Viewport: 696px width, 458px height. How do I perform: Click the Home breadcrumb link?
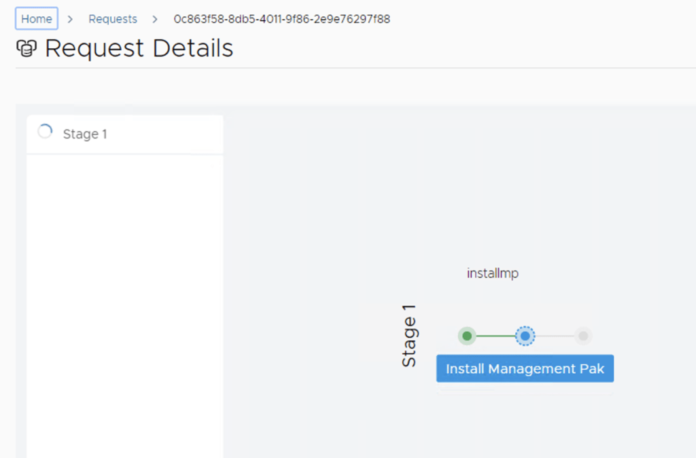point(37,19)
